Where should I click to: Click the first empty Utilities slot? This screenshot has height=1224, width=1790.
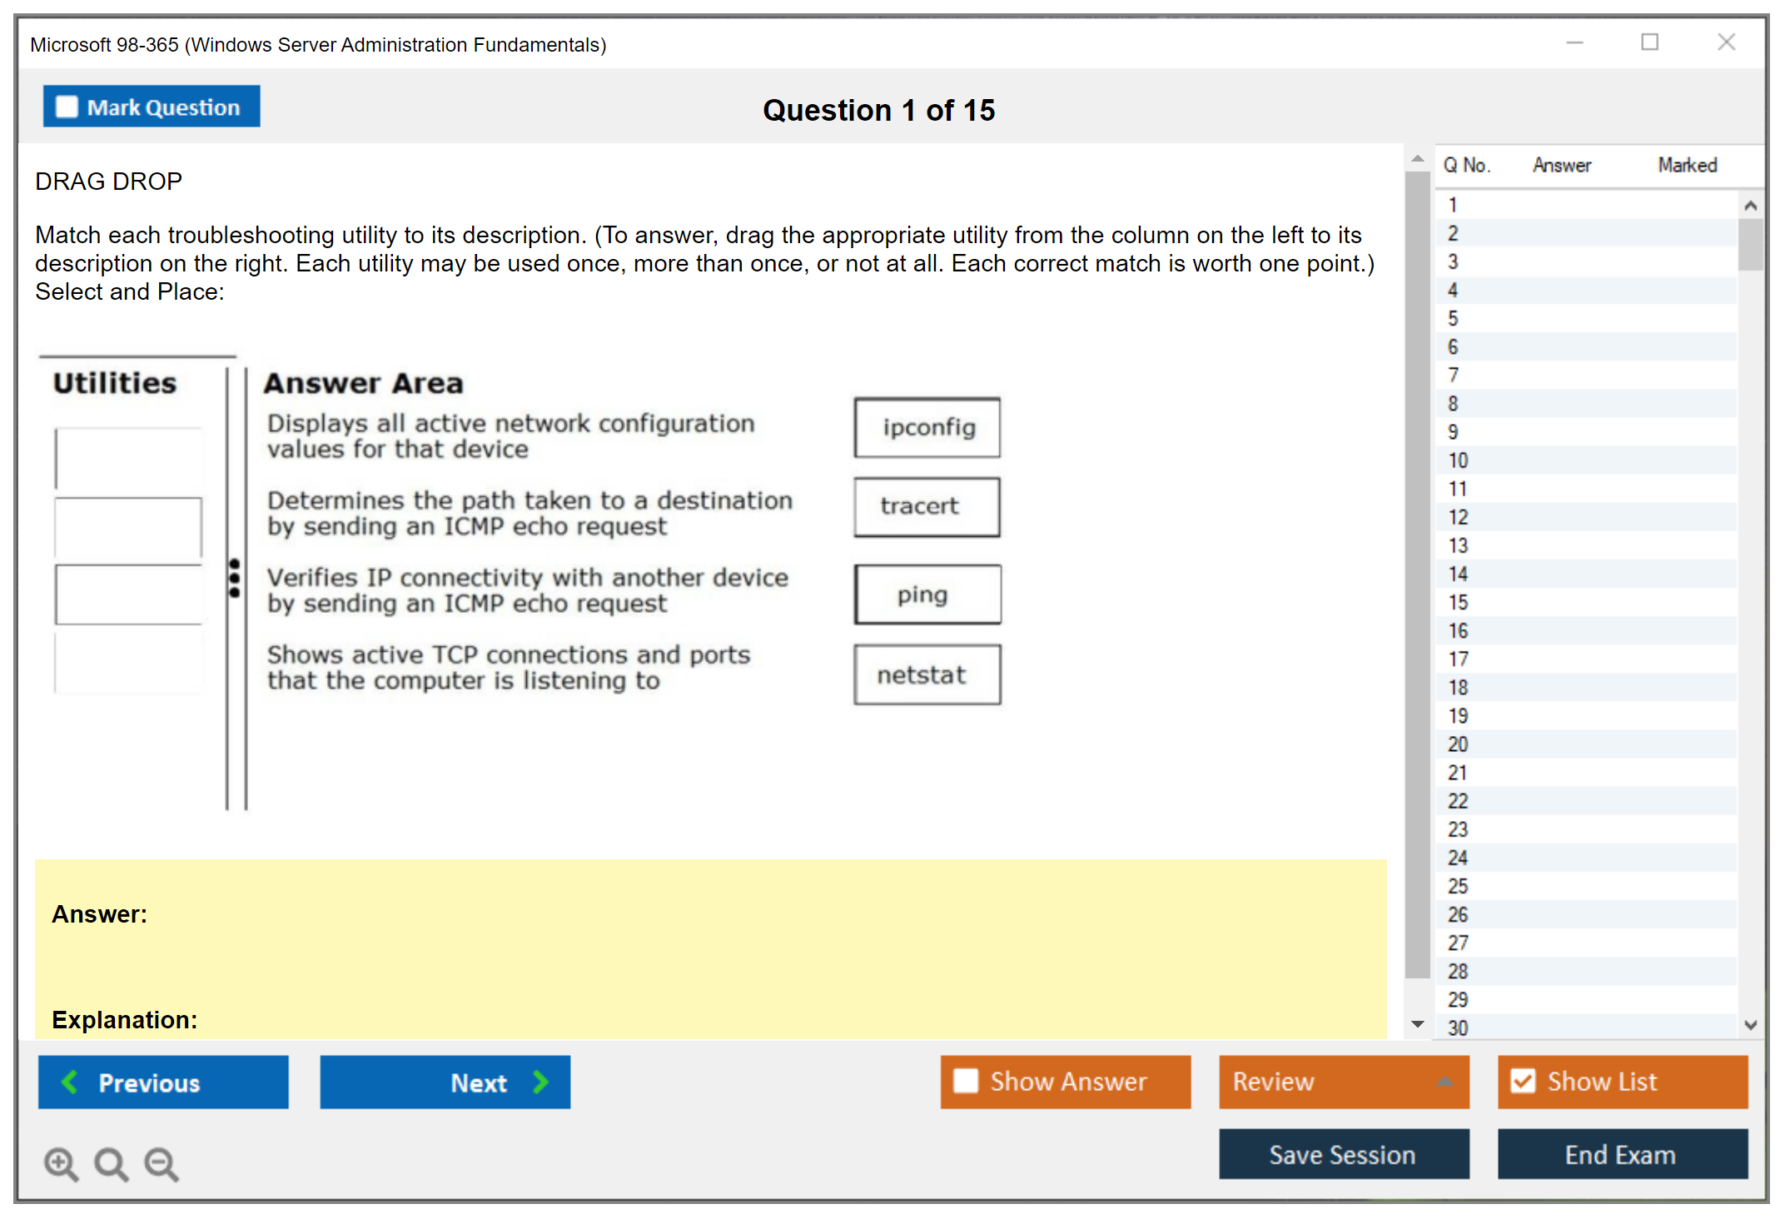tap(128, 458)
